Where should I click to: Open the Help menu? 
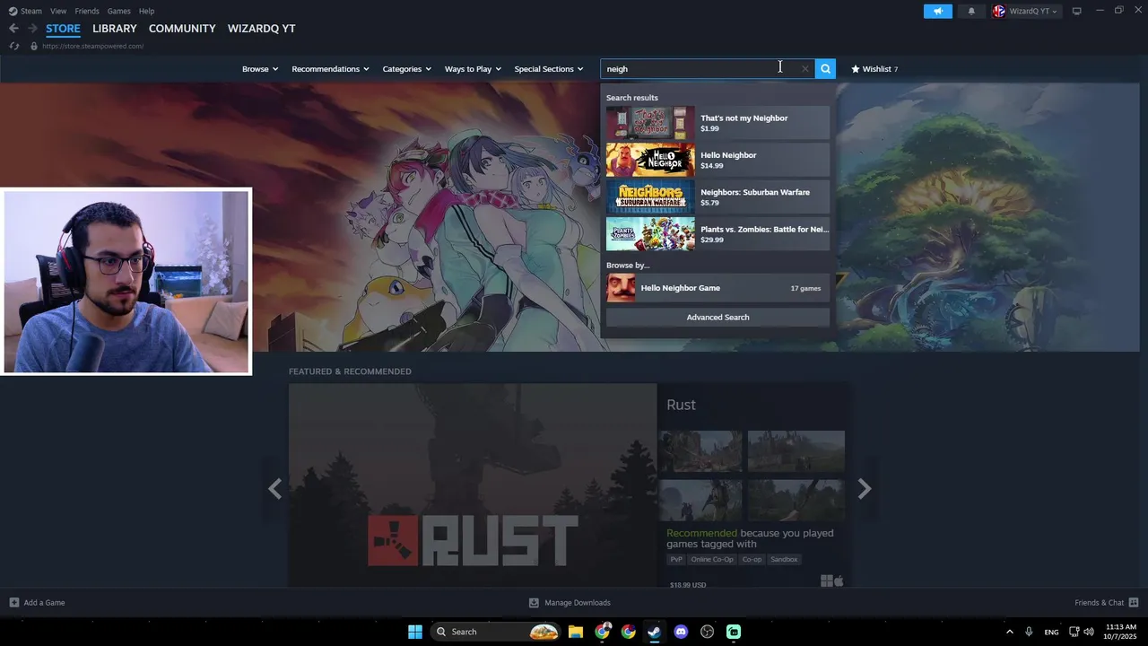coord(146,11)
